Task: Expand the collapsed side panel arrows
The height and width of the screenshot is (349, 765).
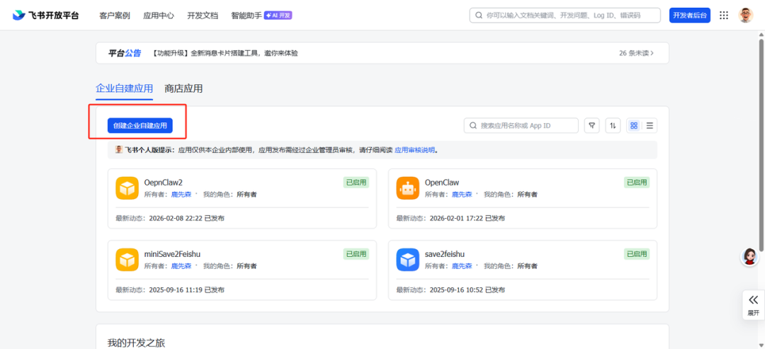Action: 753,304
